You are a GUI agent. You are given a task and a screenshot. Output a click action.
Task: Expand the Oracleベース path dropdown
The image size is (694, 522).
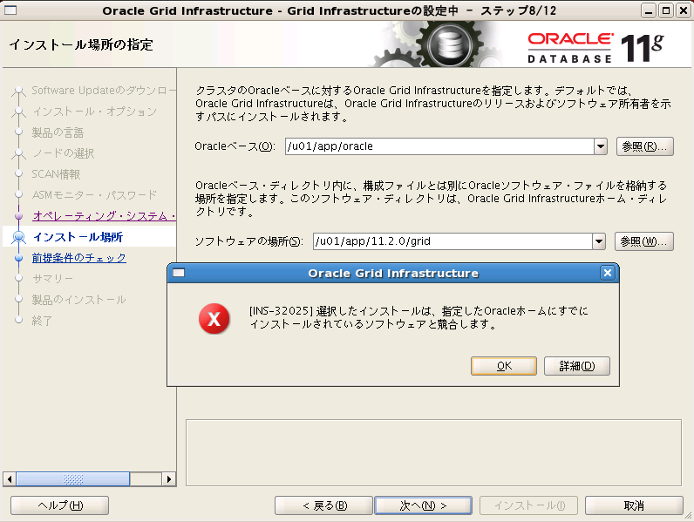(601, 146)
